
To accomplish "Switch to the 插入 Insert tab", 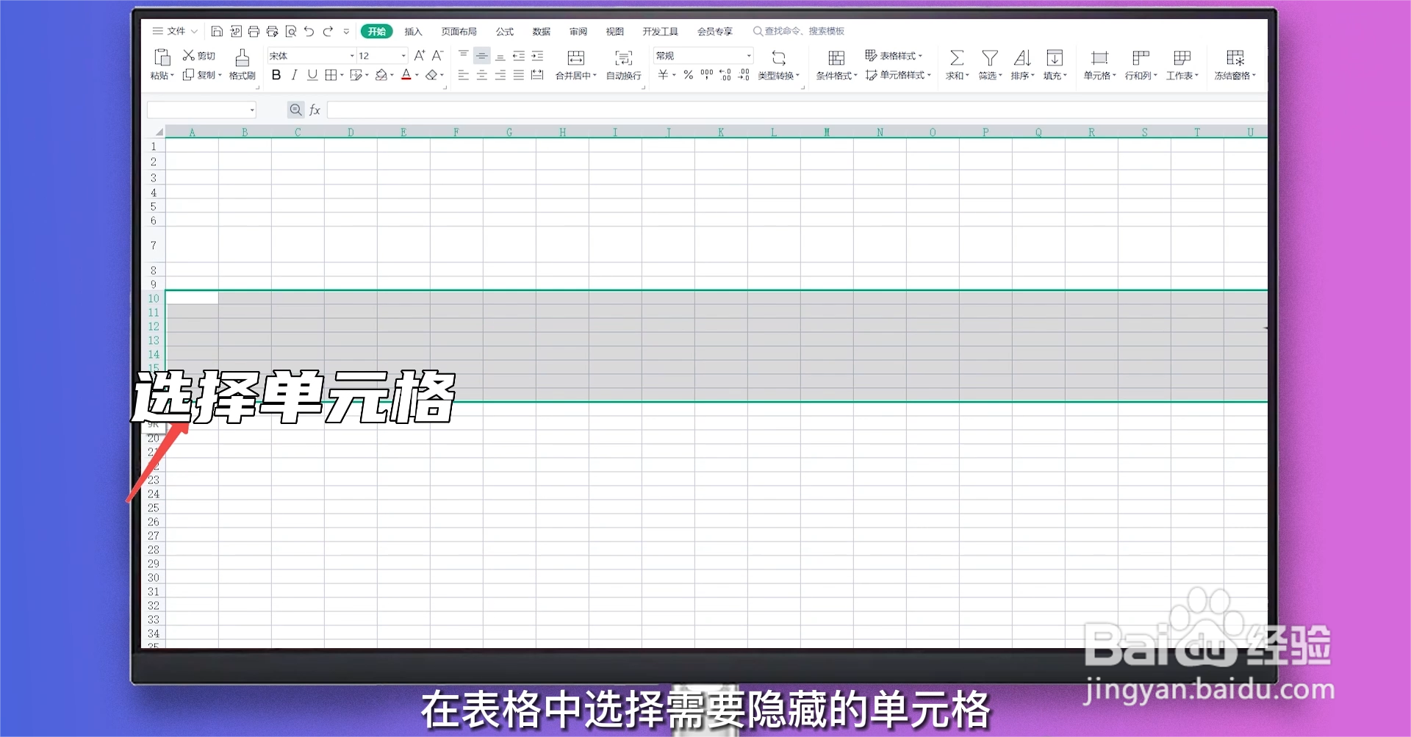I will click(x=414, y=32).
